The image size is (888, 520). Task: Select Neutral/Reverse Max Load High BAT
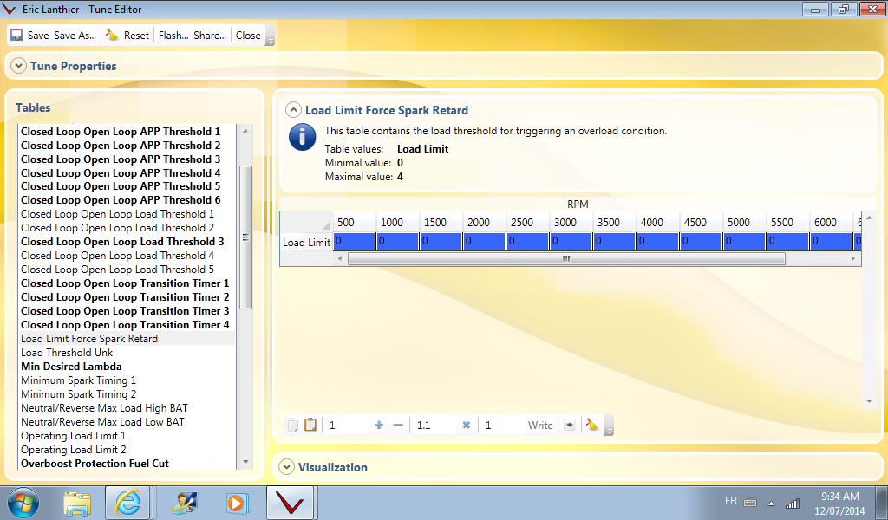(x=104, y=408)
